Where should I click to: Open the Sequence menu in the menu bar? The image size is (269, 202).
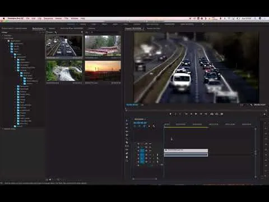(x=48, y=19)
